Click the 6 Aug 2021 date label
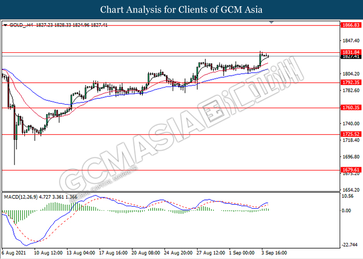Viewport: 363px width, 259px height. (x=13, y=253)
